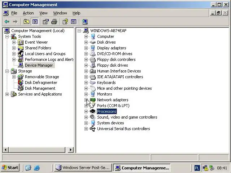Expand the Computer device category
Image resolution: width=231 pixels, height=173 pixels.
[86, 36]
